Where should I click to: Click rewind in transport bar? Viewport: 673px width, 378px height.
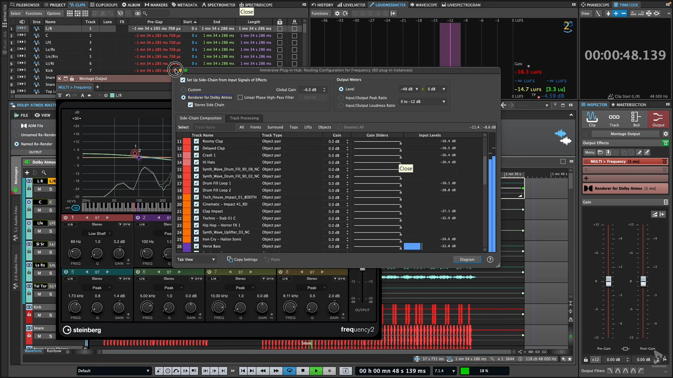point(263,371)
